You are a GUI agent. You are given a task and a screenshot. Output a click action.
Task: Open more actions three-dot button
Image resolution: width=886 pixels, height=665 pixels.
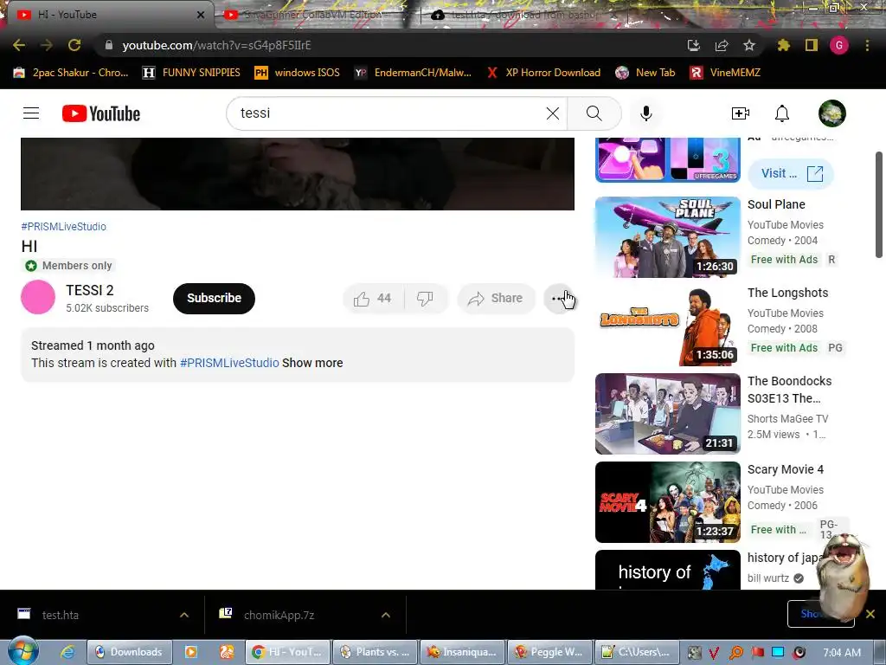click(558, 298)
